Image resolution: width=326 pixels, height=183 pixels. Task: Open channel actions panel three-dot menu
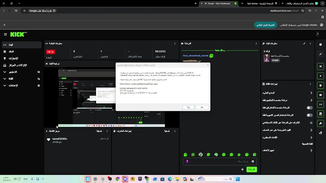[x=310, y=84]
